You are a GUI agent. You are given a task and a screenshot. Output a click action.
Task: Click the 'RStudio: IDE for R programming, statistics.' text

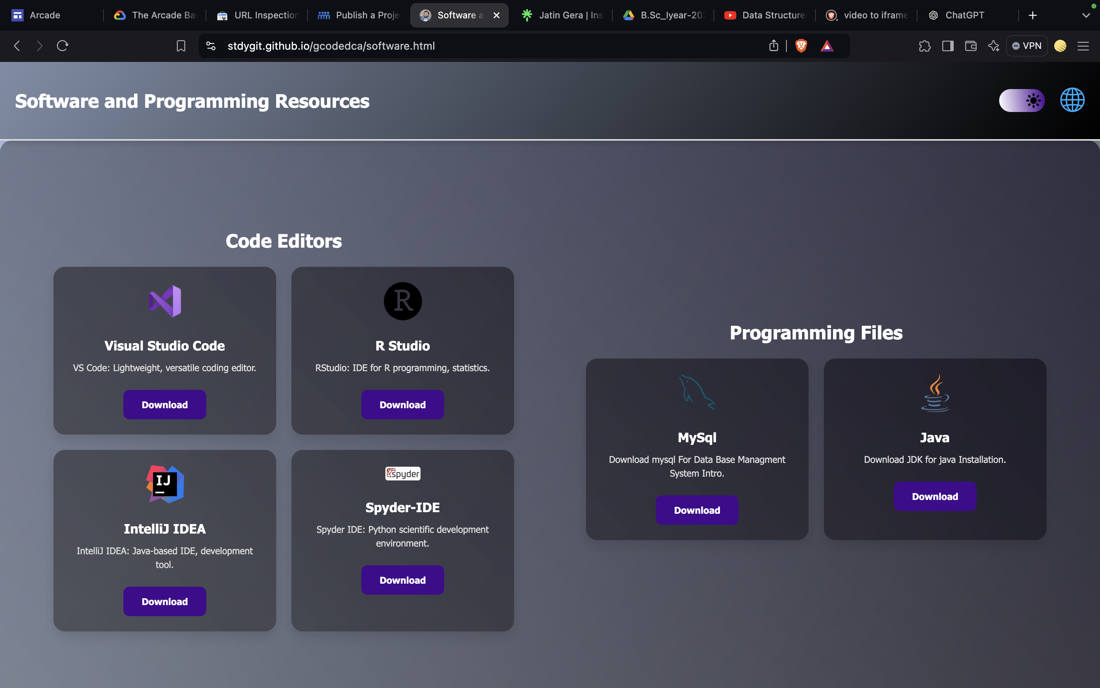tap(403, 368)
